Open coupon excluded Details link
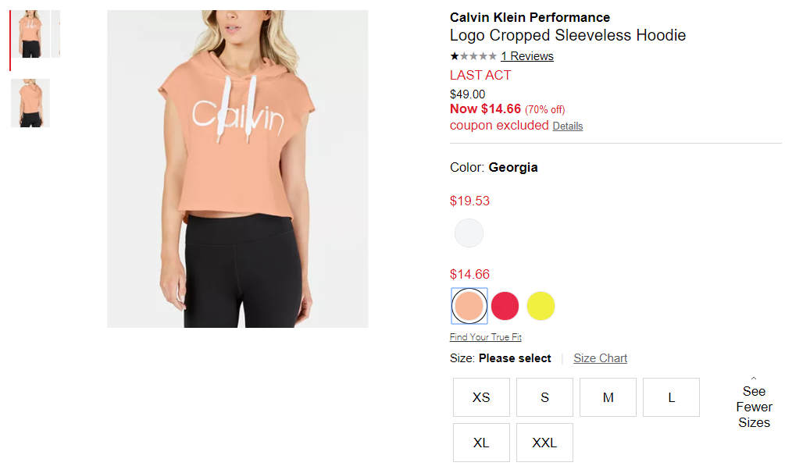The height and width of the screenshot is (466, 785). [568, 126]
